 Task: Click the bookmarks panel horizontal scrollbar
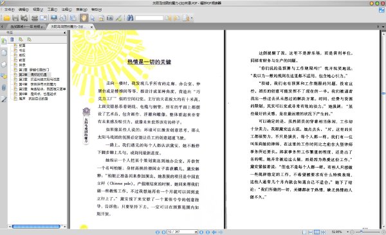coord(36,227)
